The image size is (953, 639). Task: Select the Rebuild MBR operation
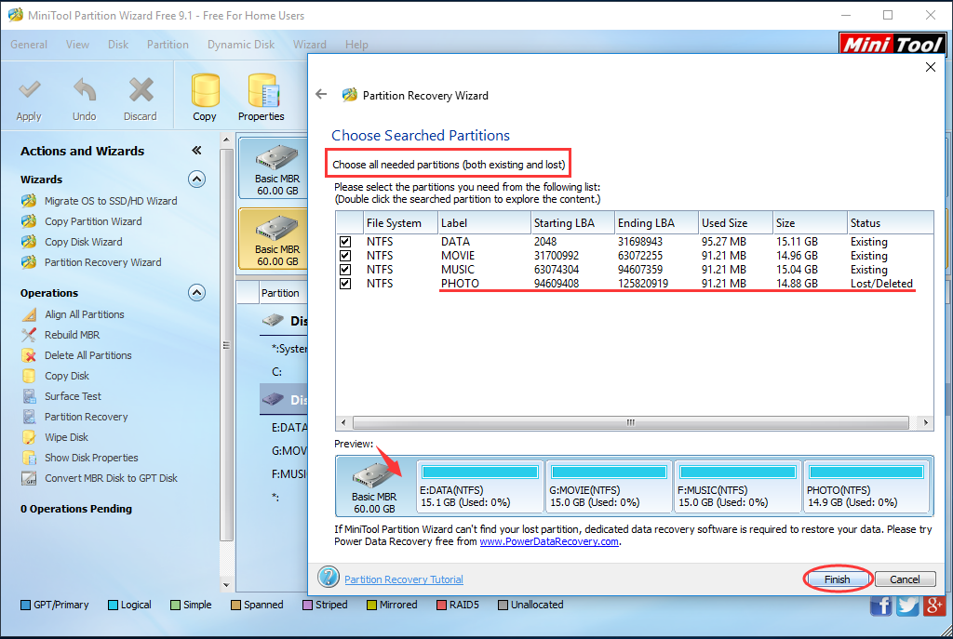point(73,335)
